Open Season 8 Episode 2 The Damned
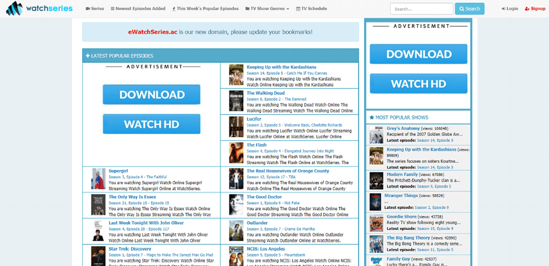The height and width of the screenshot is (266, 549). point(276,99)
